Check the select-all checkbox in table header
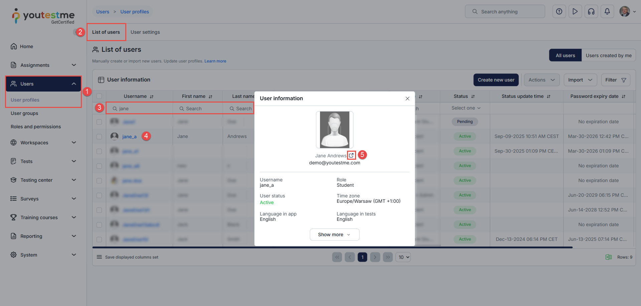641x306 pixels. 99,96
